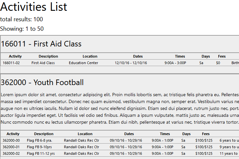Open the 166011 - First Aid Class heading
The height and width of the screenshot is (159, 239).
coord(41,44)
